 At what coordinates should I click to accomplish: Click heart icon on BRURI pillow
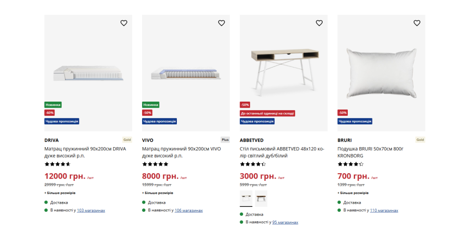click(417, 23)
